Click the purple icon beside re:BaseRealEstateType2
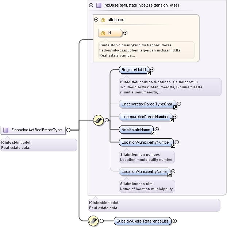 point(99,5)
